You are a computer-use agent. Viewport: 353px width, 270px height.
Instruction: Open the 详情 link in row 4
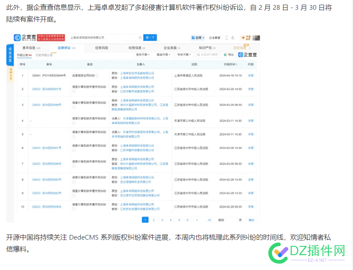tap(251, 121)
